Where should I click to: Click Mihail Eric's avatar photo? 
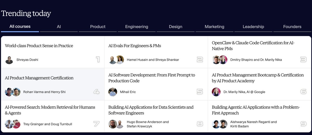(x=113, y=92)
